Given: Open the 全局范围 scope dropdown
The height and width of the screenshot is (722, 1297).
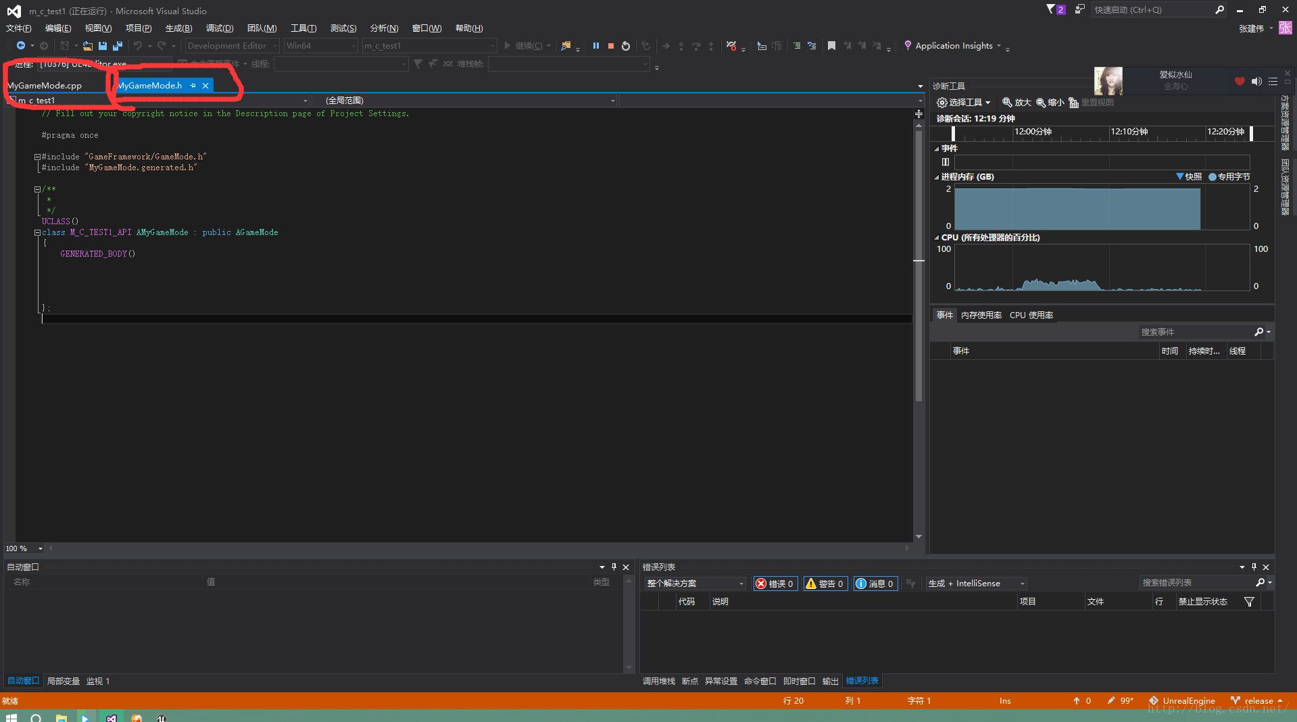Looking at the screenshot, I should click(465, 101).
